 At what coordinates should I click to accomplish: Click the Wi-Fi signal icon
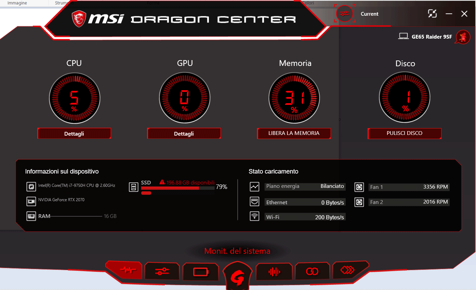[x=254, y=216]
